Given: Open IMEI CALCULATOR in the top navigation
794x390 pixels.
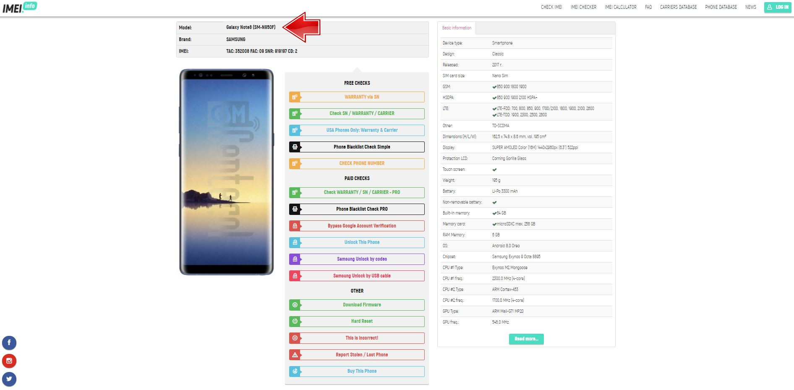Looking at the screenshot, I should point(620,7).
